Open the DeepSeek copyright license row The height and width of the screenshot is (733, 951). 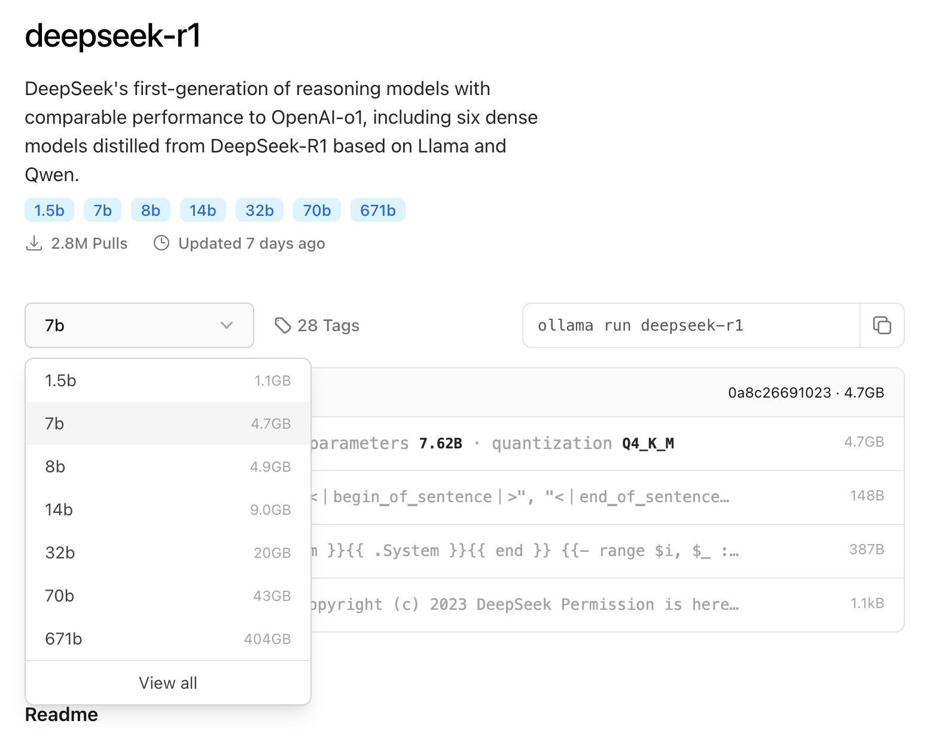coord(598,605)
